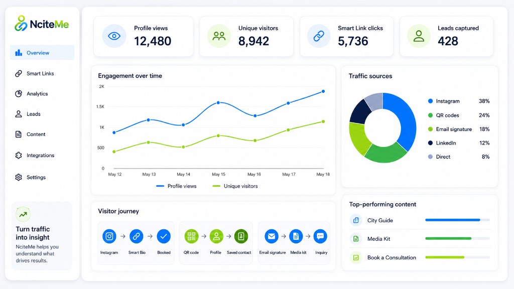Click the Unique visitors people icon
Image resolution: width=514 pixels, height=289 pixels.
pyautogui.click(x=219, y=36)
